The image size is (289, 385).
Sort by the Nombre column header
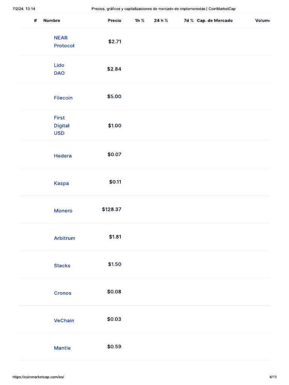coord(52,21)
